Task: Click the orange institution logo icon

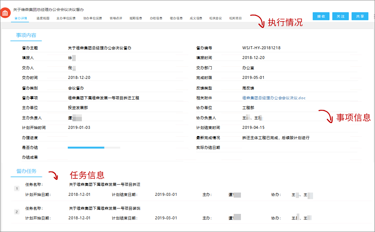Action: pos(5,13)
